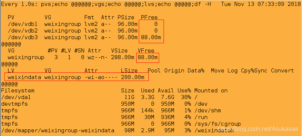Select logical volume name 'weixindata'

24,78
